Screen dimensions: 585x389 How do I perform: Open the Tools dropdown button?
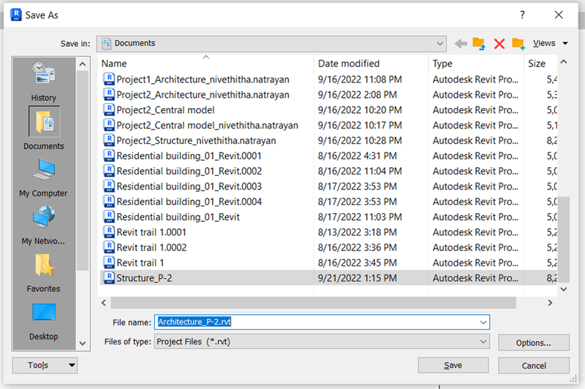(x=45, y=365)
